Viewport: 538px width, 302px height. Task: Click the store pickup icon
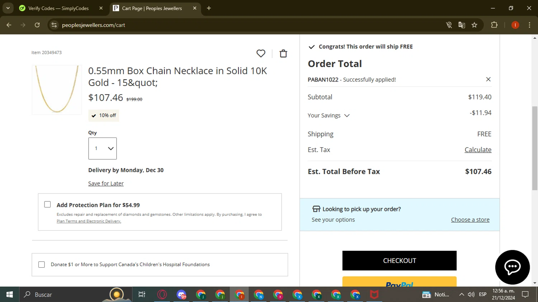coord(316,209)
